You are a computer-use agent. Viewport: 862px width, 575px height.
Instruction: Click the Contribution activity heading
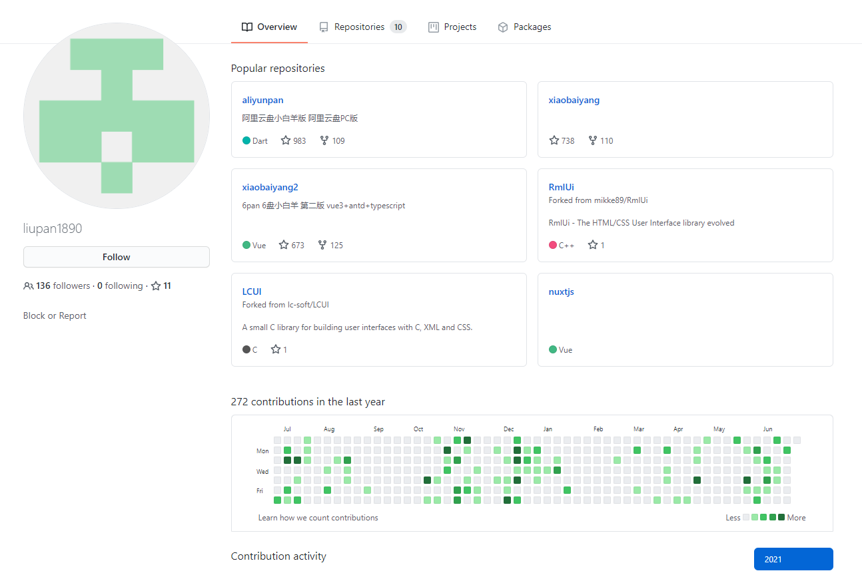tap(278, 556)
